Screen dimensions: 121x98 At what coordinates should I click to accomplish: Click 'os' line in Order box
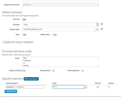24,63
